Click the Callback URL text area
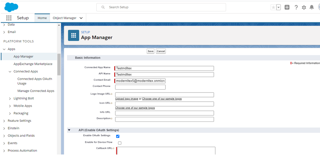 click(166, 151)
